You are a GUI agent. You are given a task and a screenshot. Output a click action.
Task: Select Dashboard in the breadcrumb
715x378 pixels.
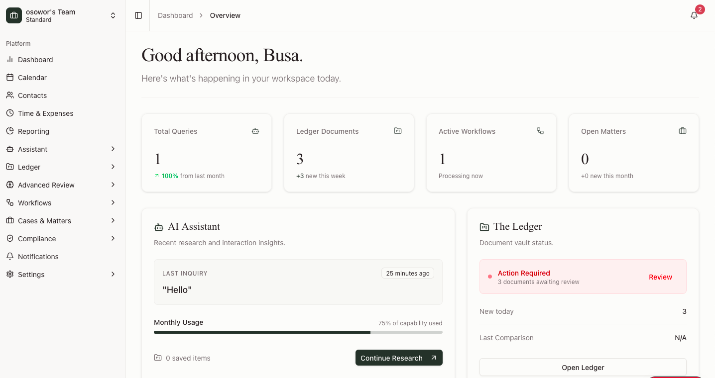175,15
